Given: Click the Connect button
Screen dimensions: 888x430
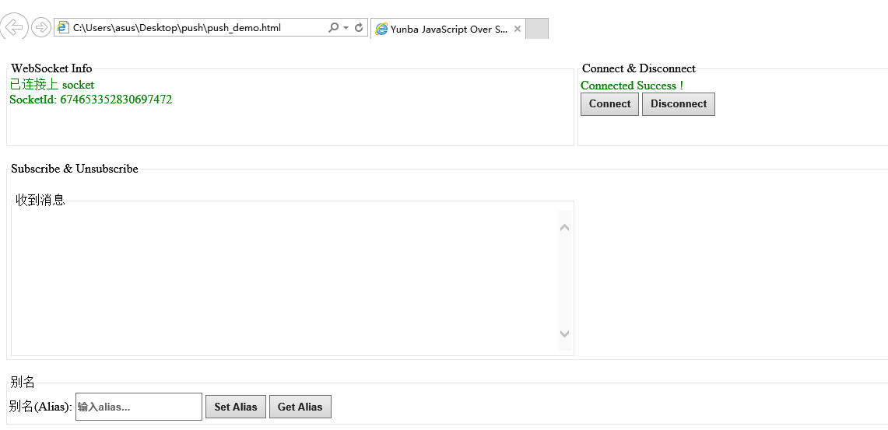Looking at the screenshot, I should 610,104.
